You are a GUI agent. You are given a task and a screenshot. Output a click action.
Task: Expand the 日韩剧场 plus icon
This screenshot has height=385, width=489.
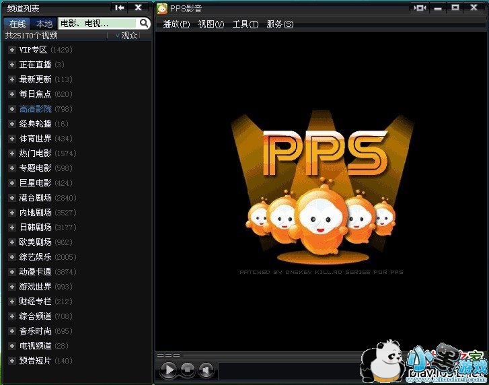[x=12, y=228]
